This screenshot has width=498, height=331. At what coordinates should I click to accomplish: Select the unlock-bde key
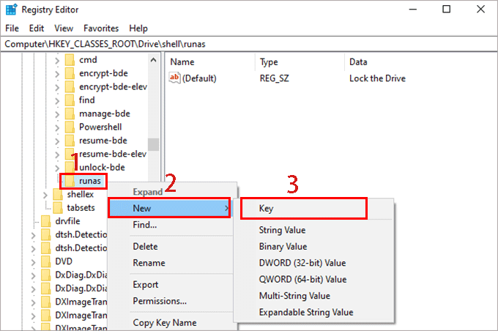click(102, 167)
